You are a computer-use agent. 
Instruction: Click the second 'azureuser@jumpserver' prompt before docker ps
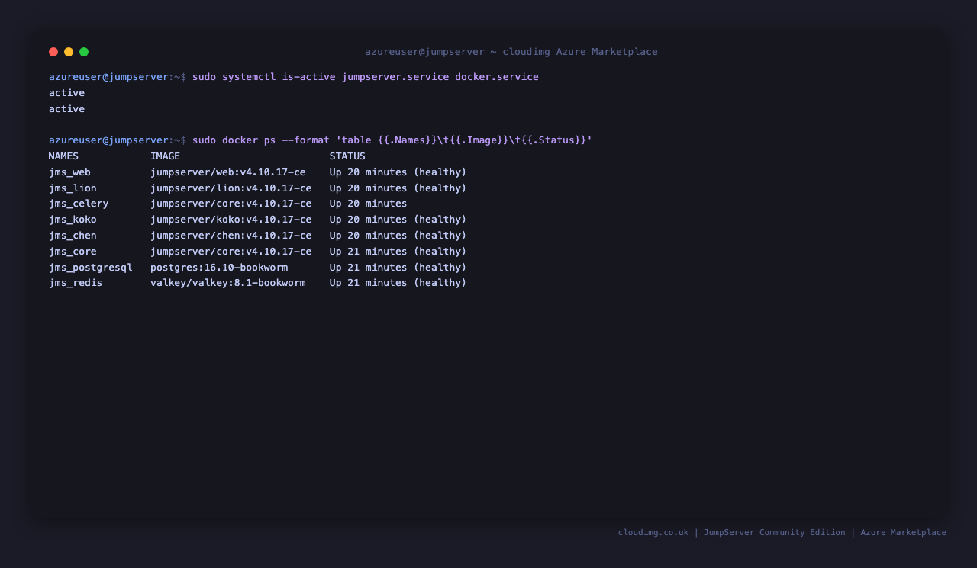coord(108,140)
